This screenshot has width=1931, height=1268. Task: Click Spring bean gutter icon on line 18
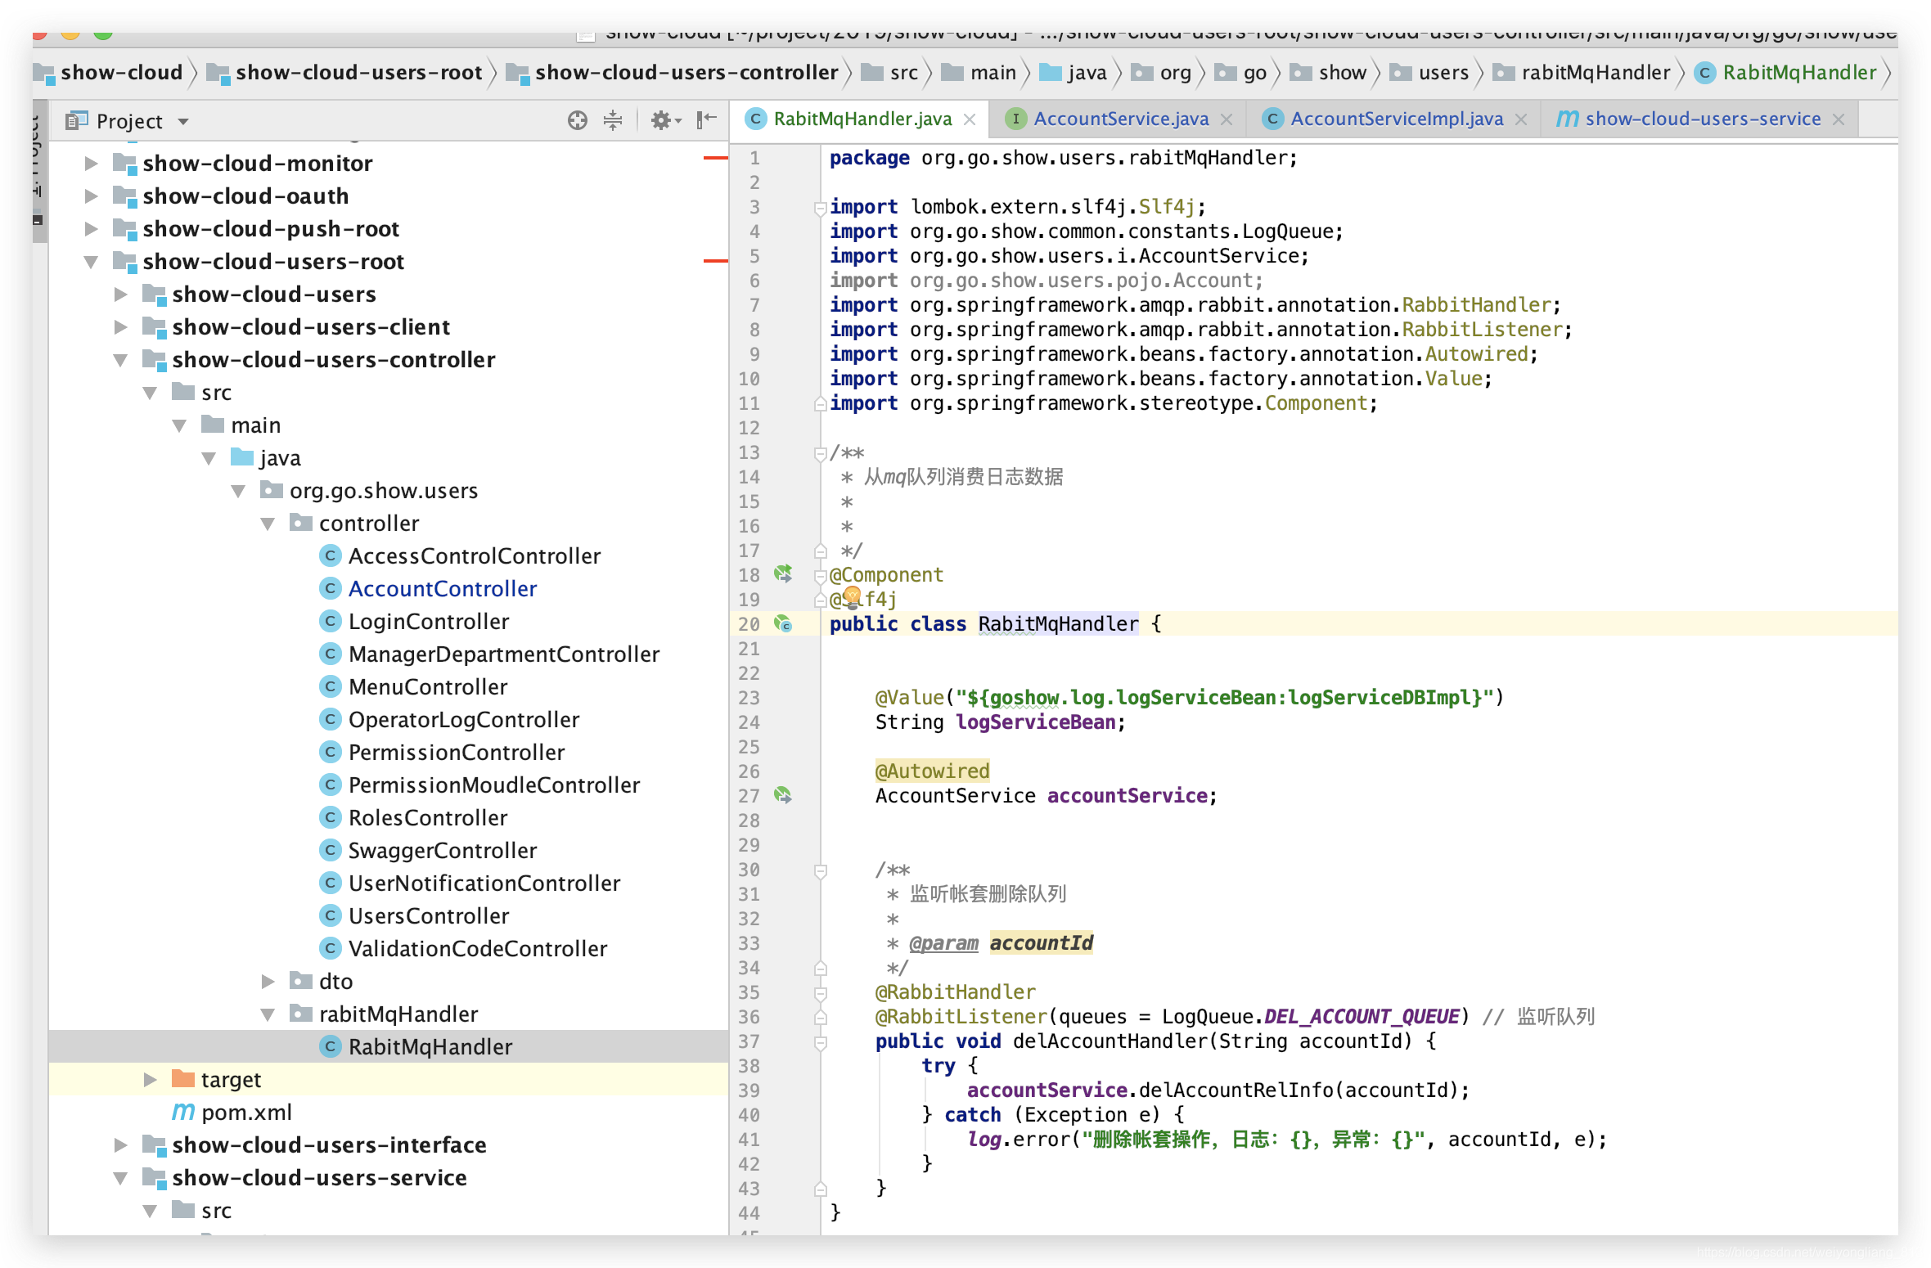pyautogui.click(x=783, y=574)
